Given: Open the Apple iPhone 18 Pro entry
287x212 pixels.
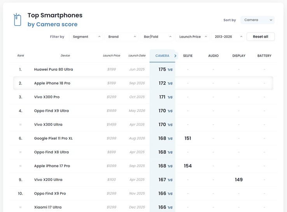Looking at the screenshot, I should [52, 83].
